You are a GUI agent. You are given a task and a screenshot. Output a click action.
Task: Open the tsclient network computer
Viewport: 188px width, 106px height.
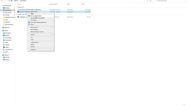point(7,60)
